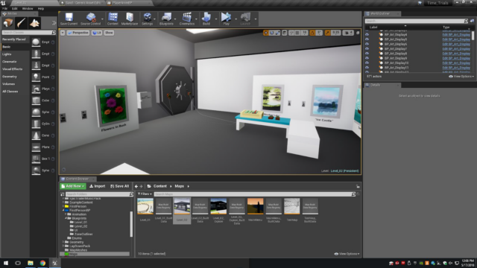Open the Cinematics toolbar icon
Screen dimensions: 477x268
(187, 19)
